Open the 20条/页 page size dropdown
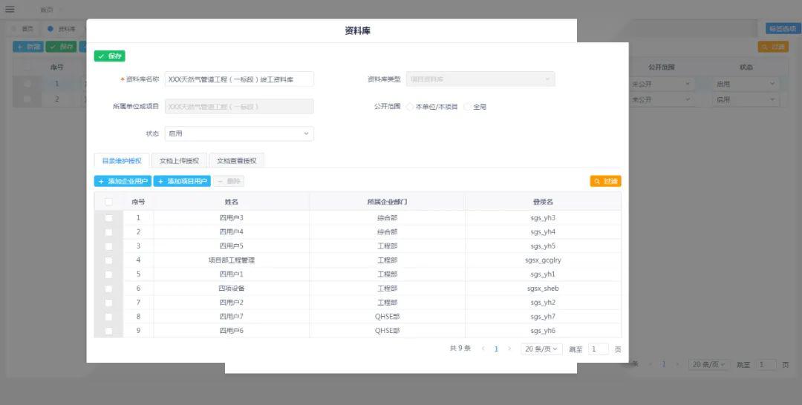 tap(541, 349)
